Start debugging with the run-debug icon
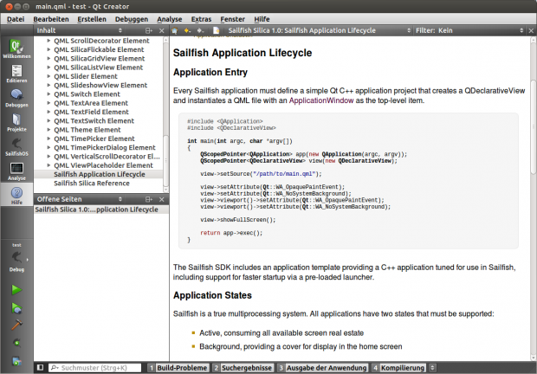The width and height of the screenshot is (537, 374). pyautogui.click(x=16, y=307)
